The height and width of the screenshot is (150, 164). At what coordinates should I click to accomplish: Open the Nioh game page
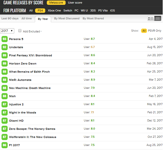[12, 96]
